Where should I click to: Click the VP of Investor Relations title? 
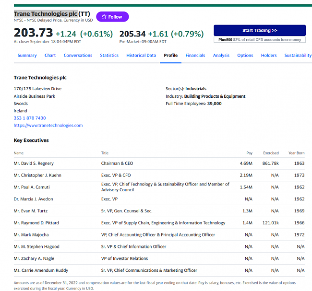pos(125,258)
